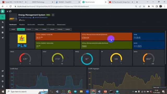Open the megaphone announcements icon in the sidebar
167x94 pixels.
[3, 71]
